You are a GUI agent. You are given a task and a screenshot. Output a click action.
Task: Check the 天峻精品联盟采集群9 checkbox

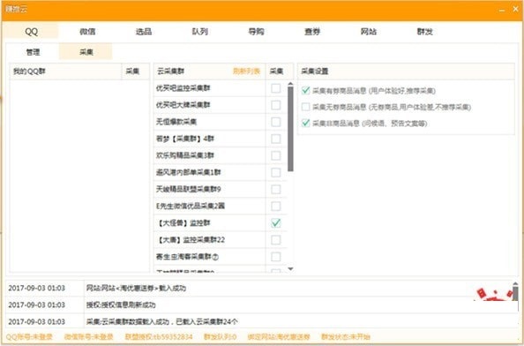[x=276, y=189]
